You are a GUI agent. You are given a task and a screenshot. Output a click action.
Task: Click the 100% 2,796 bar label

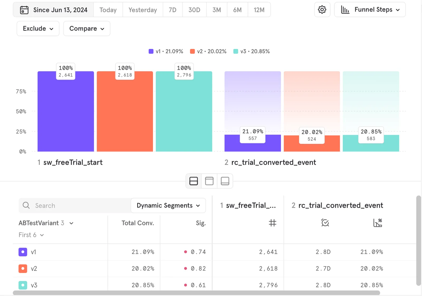pyautogui.click(x=184, y=71)
